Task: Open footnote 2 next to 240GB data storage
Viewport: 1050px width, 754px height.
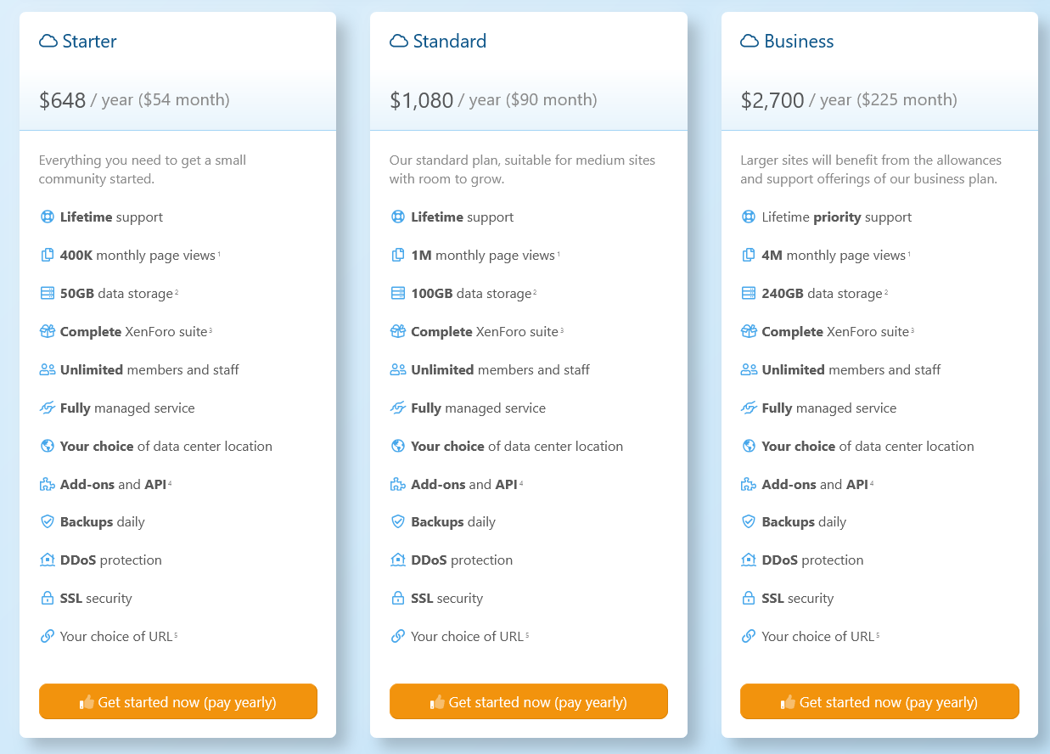Action: 886,291
